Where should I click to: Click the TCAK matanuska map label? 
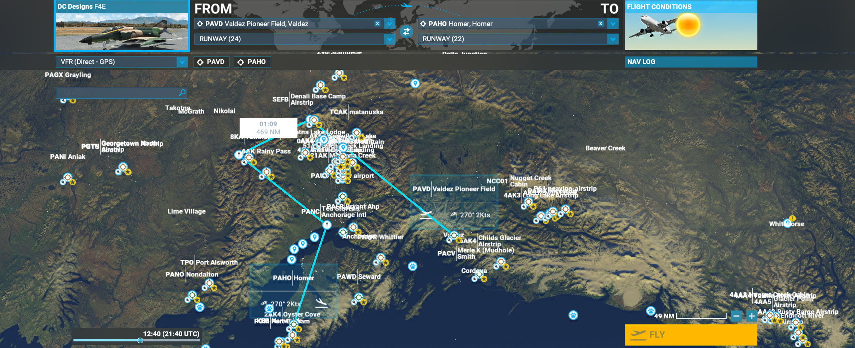356,112
